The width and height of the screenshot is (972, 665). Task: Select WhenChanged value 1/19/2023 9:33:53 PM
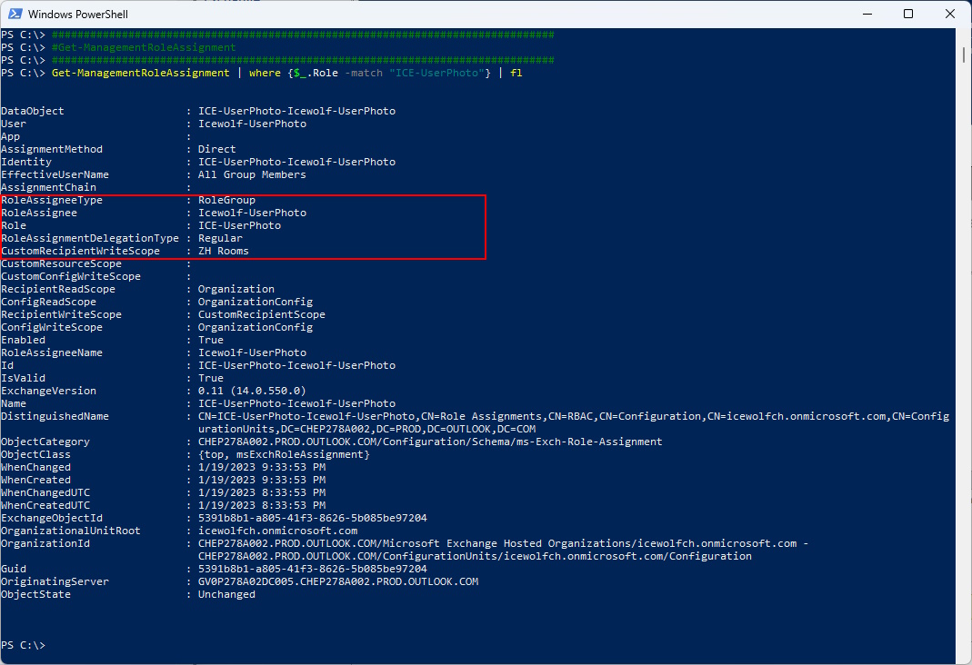[262, 468]
